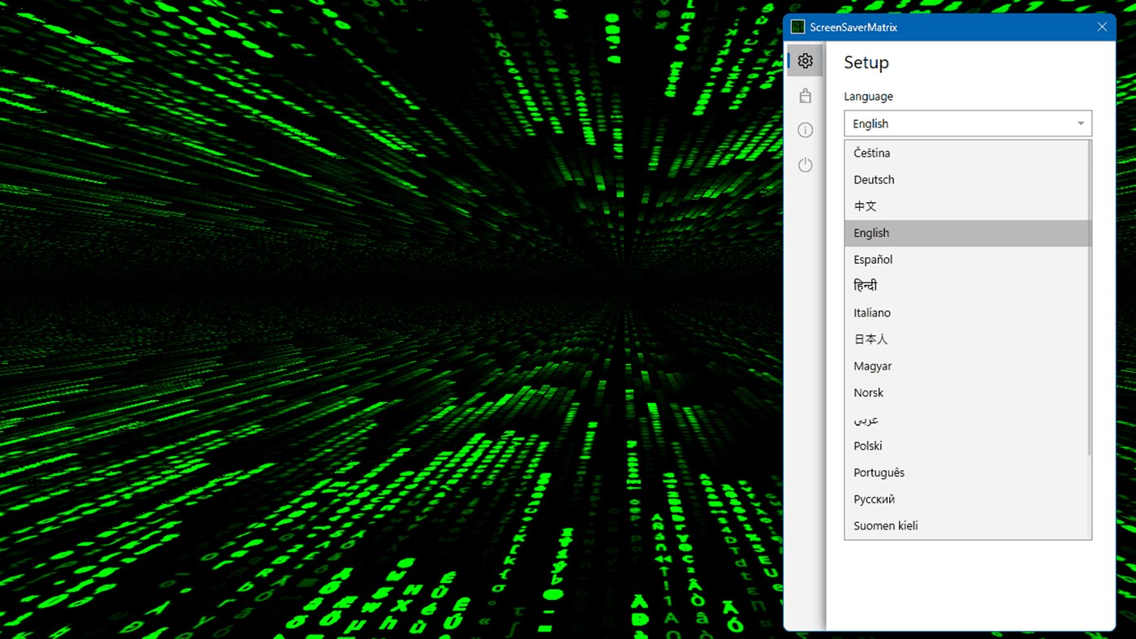This screenshot has width=1136, height=639.
Task: Select the brush theme icon in sidebar
Action: point(805,95)
